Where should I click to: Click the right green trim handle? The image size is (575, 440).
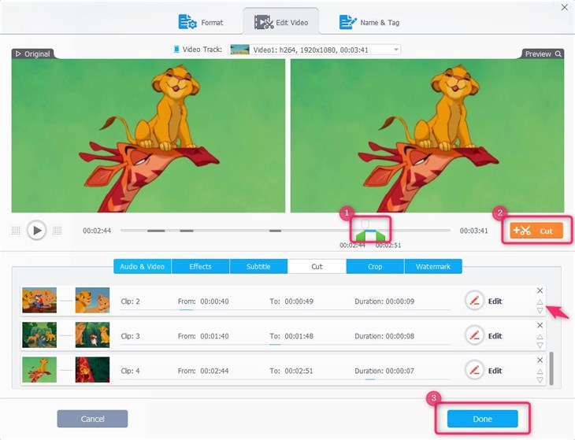click(380, 235)
